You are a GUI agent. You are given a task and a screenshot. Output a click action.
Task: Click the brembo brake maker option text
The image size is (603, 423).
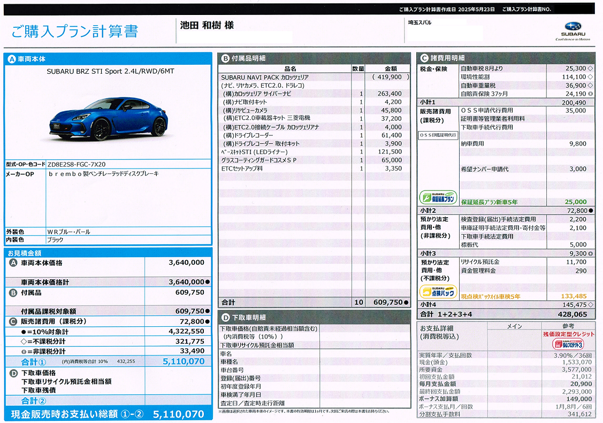point(103,174)
